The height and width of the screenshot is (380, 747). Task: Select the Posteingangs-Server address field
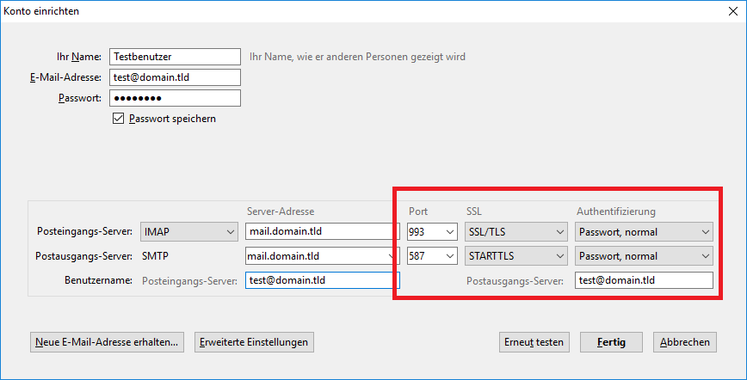coord(322,231)
